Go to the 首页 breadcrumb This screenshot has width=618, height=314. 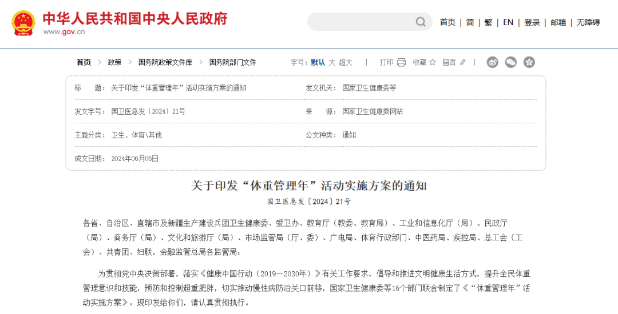pos(84,62)
